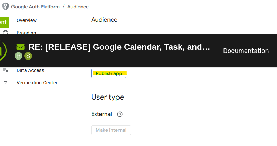Click the 'S' participant avatar
Image resolution: width=277 pixels, height=146 pixels.
click(x=28, y=56)
